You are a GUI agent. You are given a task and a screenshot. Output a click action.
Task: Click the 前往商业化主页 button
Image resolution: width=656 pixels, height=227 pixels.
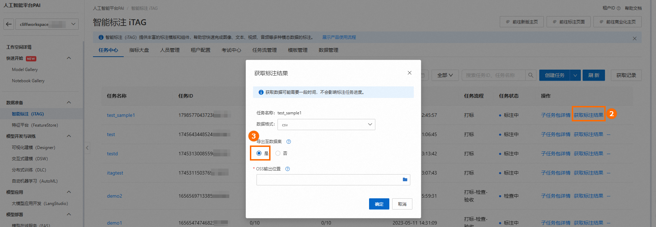coord(618,22)
